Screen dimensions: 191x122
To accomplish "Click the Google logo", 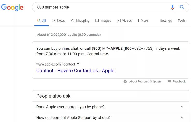I will pos(12,7).
